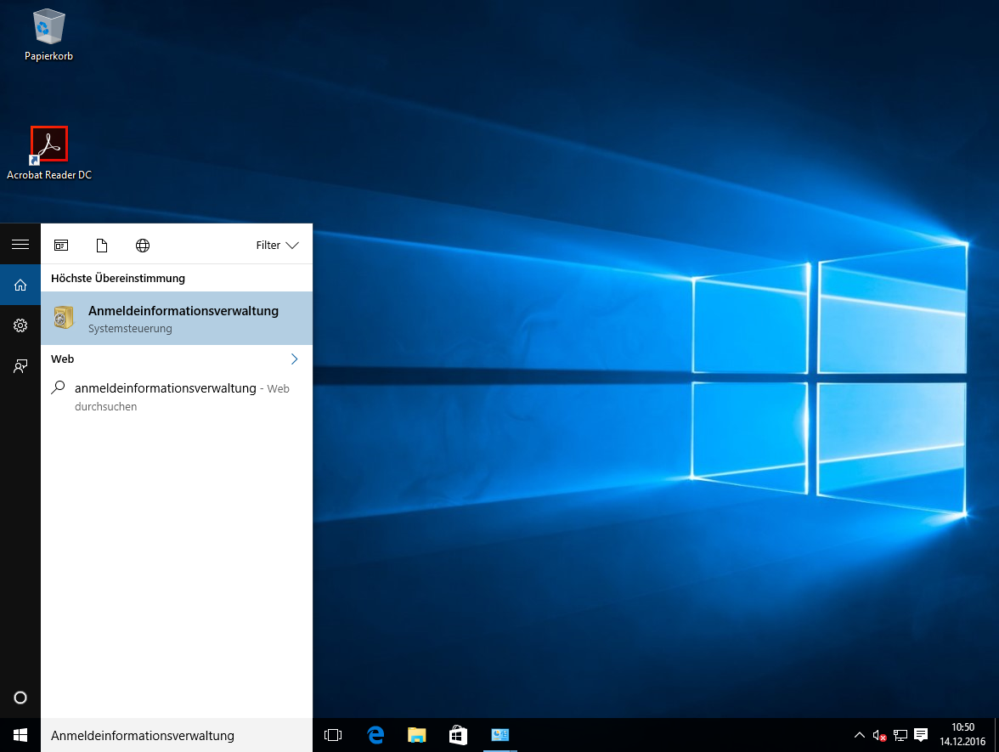Filter results by apps icon
The image size is (999, 752).
pos(61,246)
